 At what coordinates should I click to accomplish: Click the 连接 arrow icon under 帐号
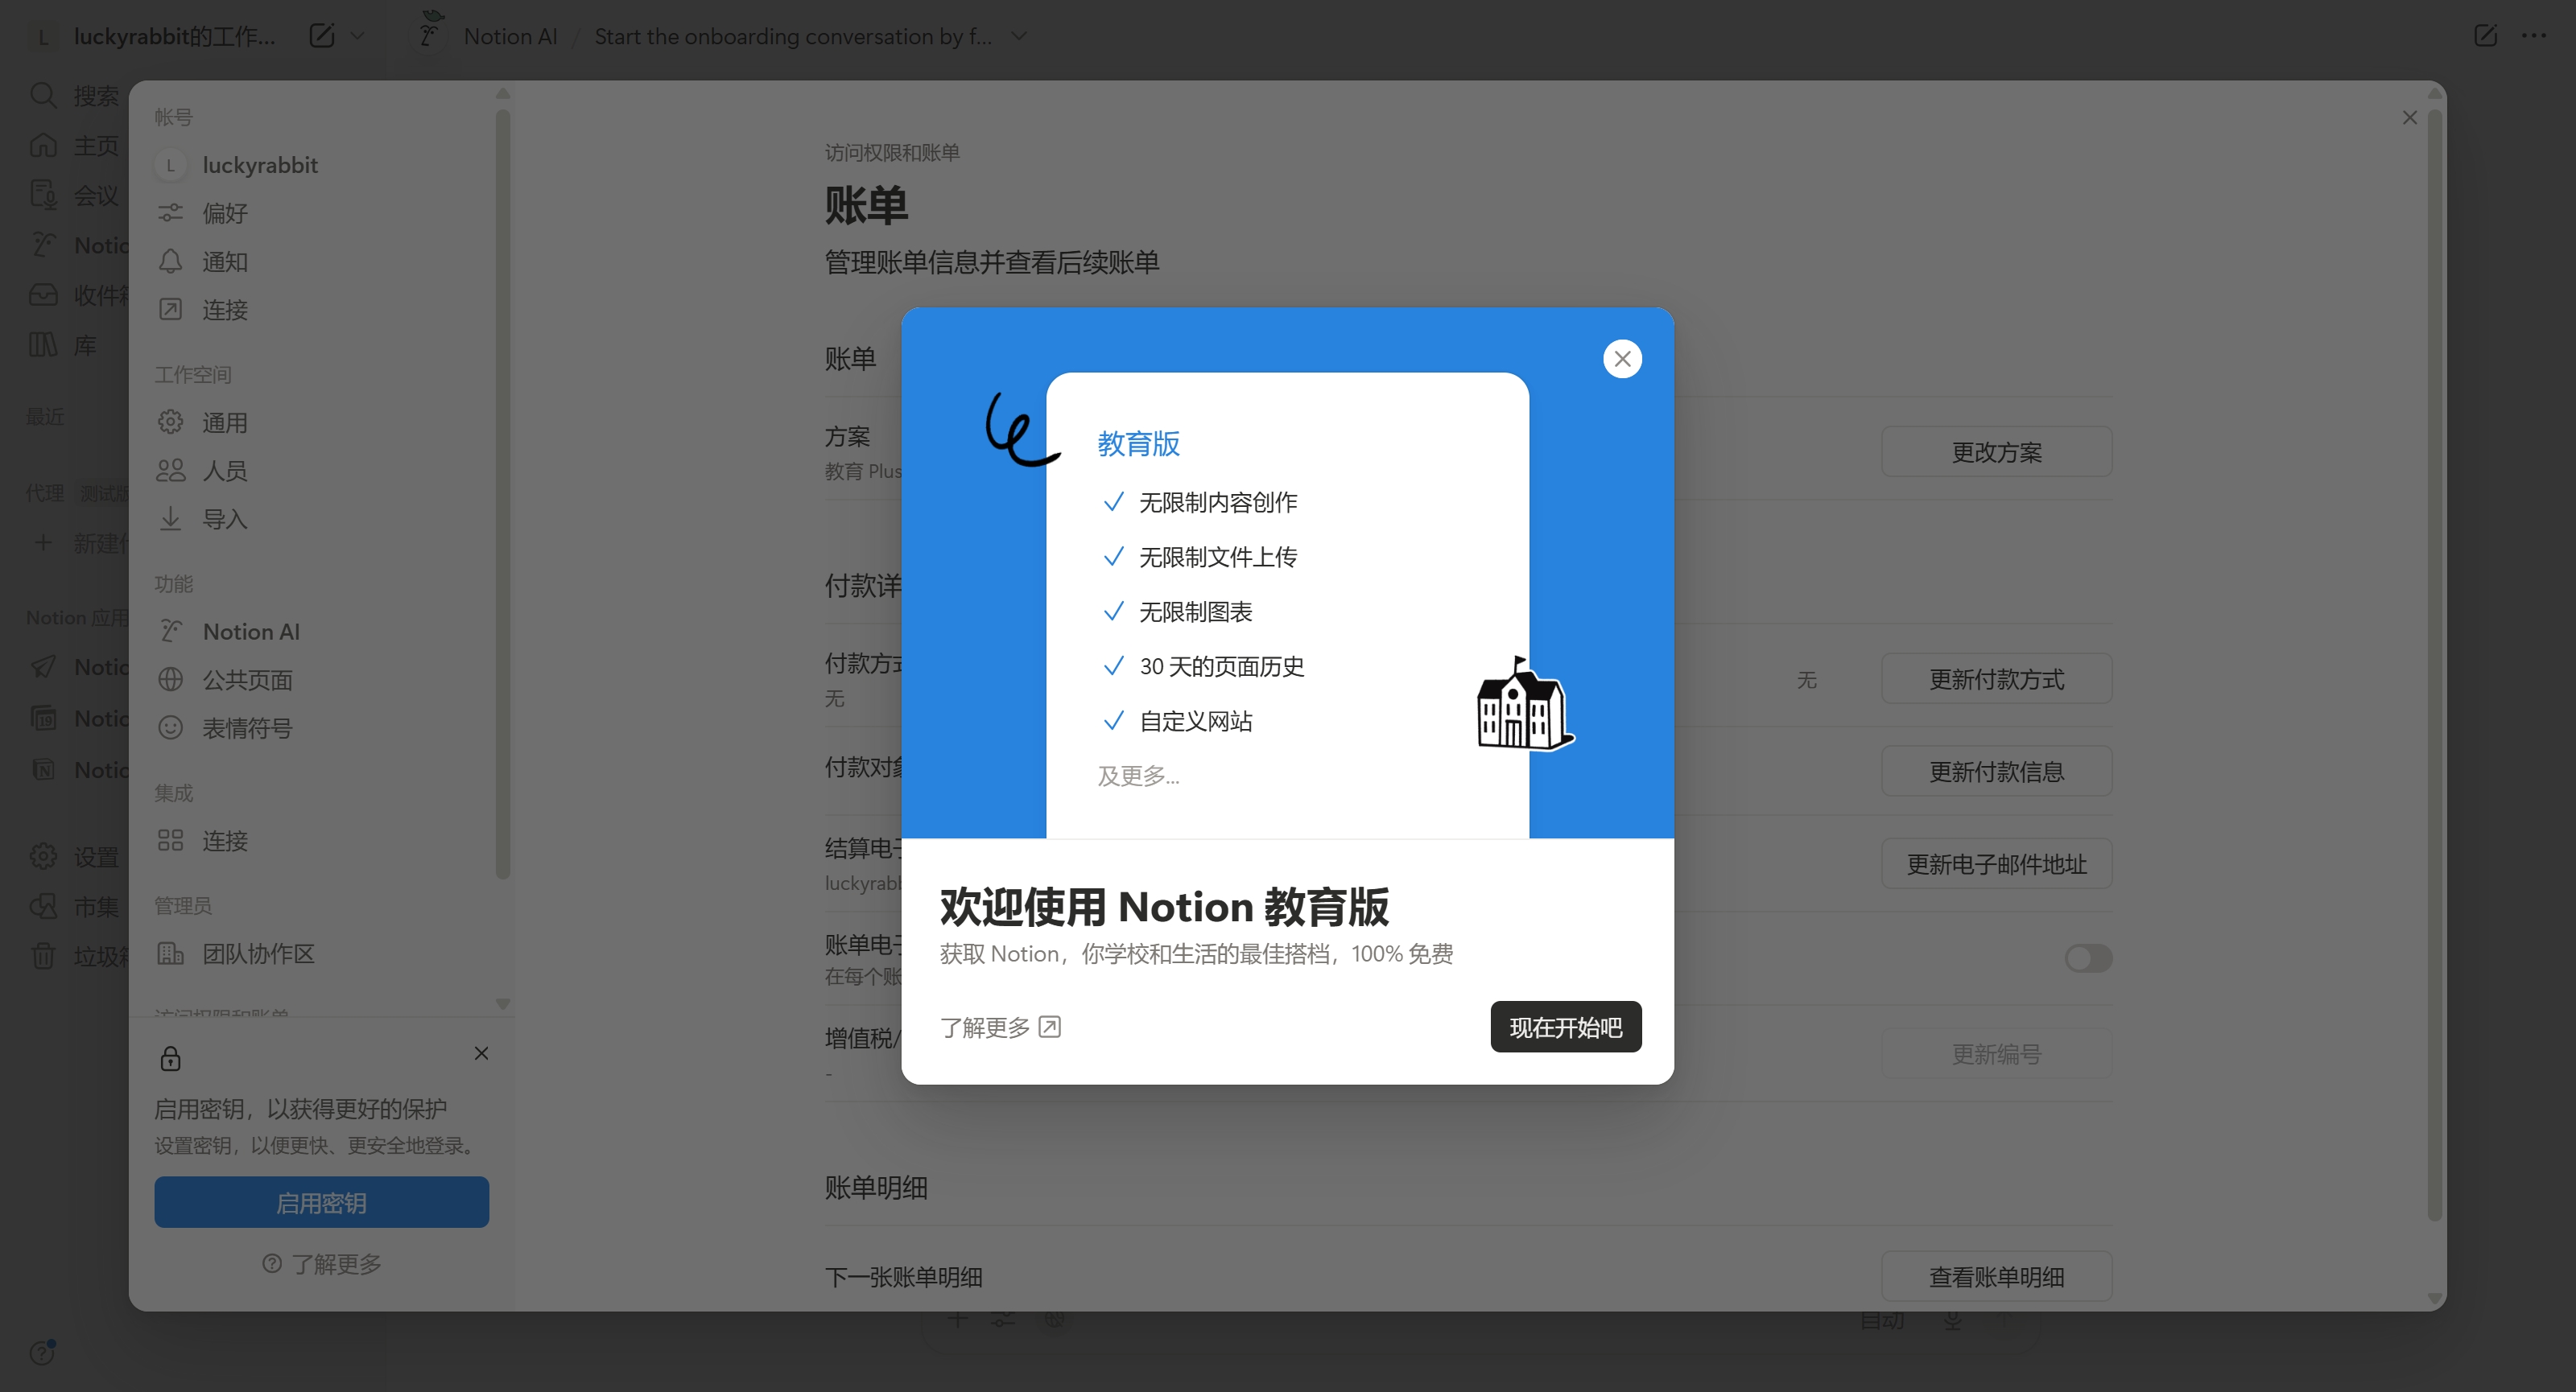tap(170, 310)
